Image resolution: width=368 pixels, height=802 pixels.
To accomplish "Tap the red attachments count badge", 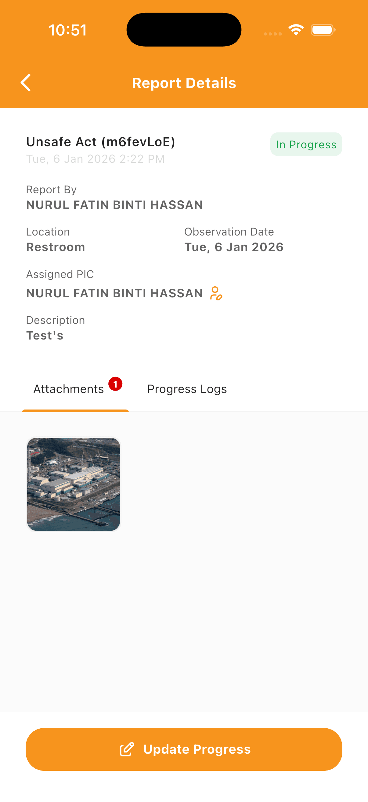I will 115,384.
